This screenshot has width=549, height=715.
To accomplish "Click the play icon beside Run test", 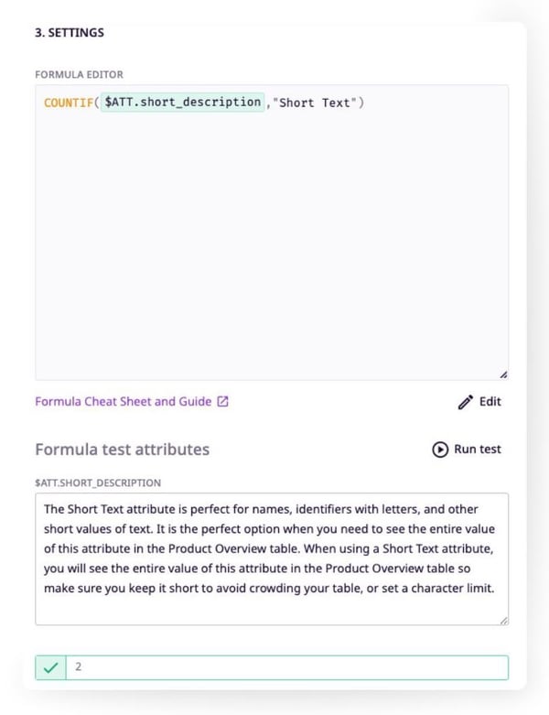I will [x=440, y=450].
